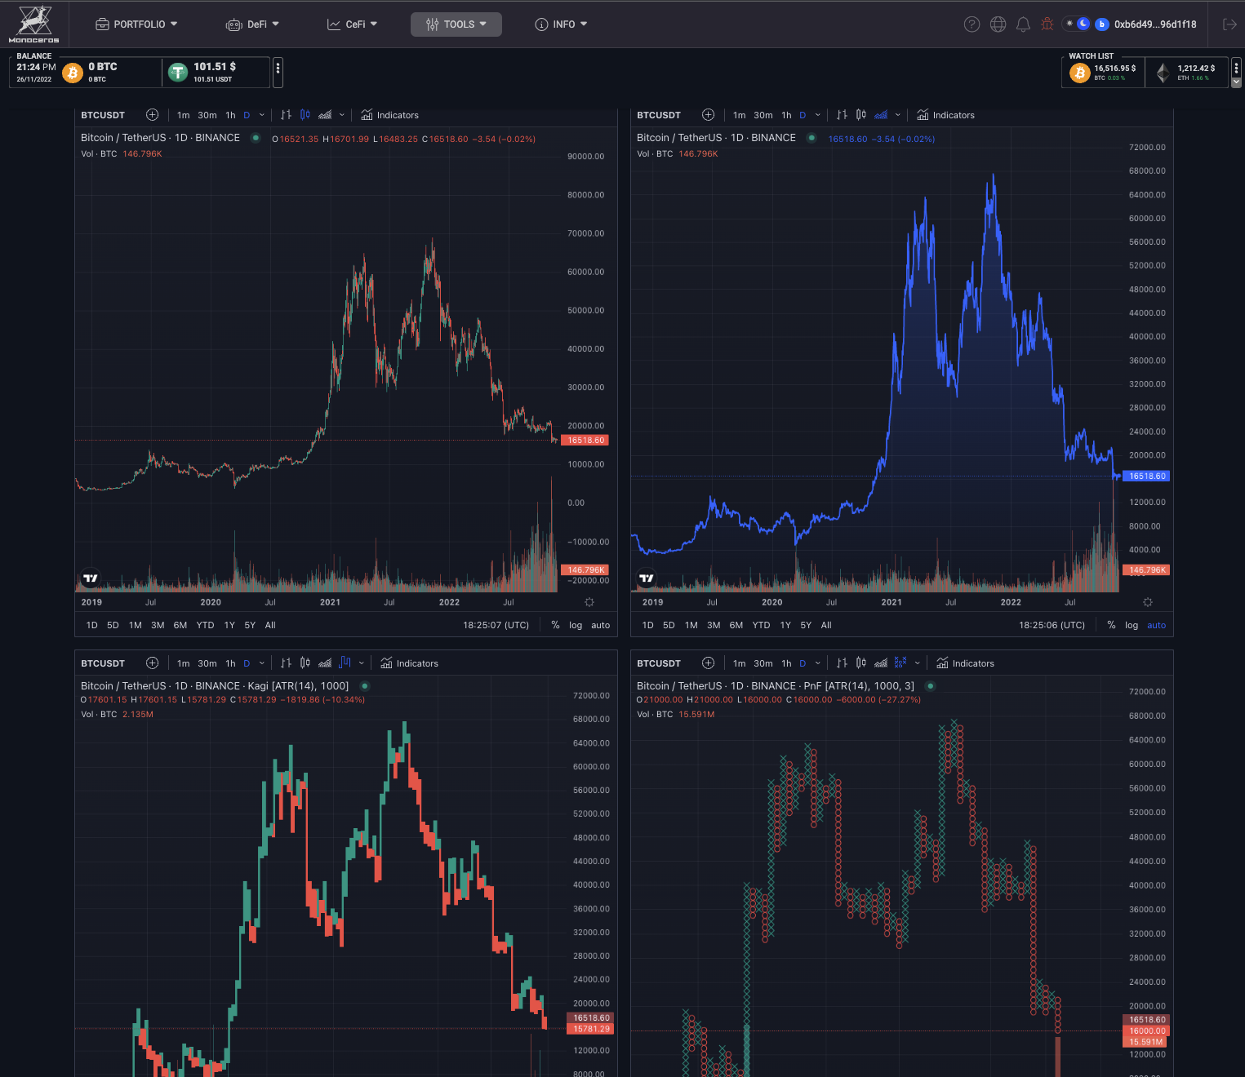Screen dimensions: 1245x1077
Task: Toggle log scale on top-left chart
Action: coord(576,626)
